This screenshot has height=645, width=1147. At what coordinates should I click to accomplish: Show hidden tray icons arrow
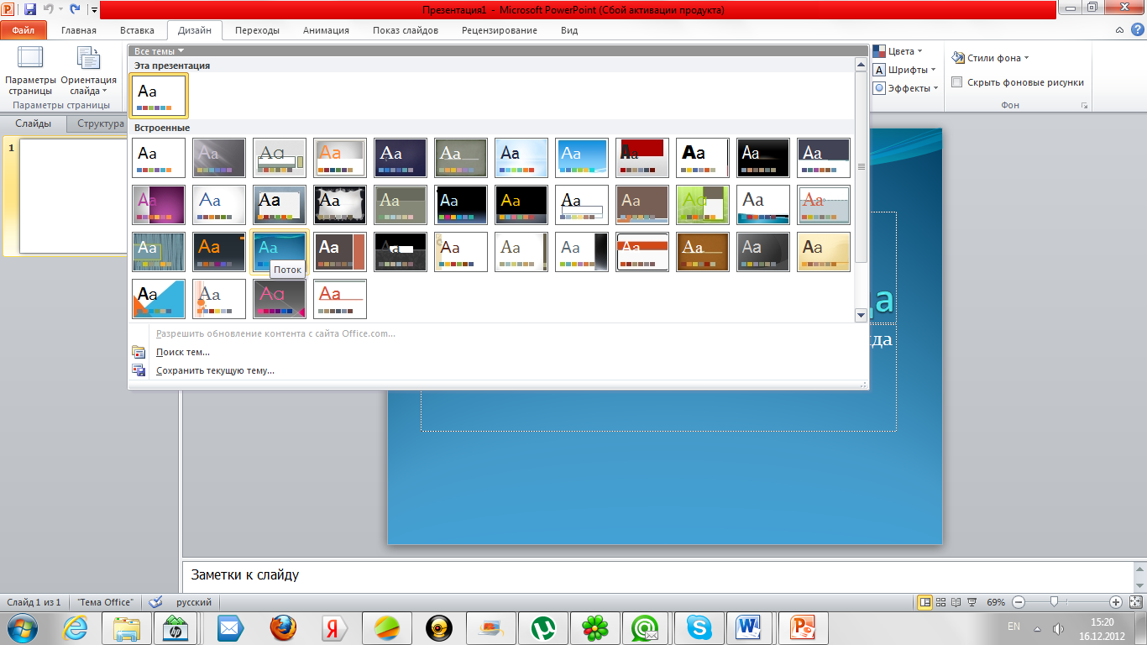pos(1038,628)
